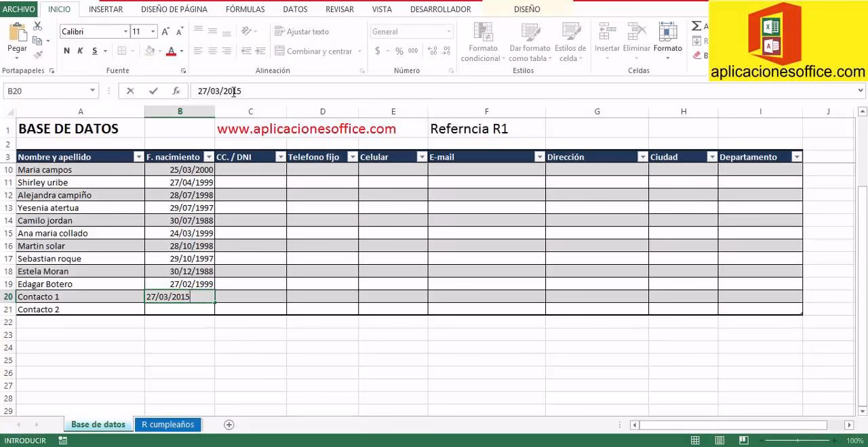This screenshot has width=868, height=447.
Task: Click Dar formato como tabla button
Action: click(530, 42)
